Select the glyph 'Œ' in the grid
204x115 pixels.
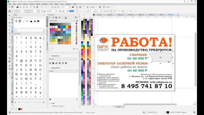pyautogui.click(x=17, y=74)
